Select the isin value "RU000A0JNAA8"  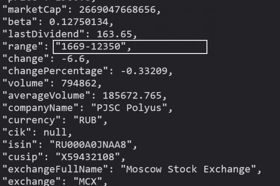click(91, 145)
